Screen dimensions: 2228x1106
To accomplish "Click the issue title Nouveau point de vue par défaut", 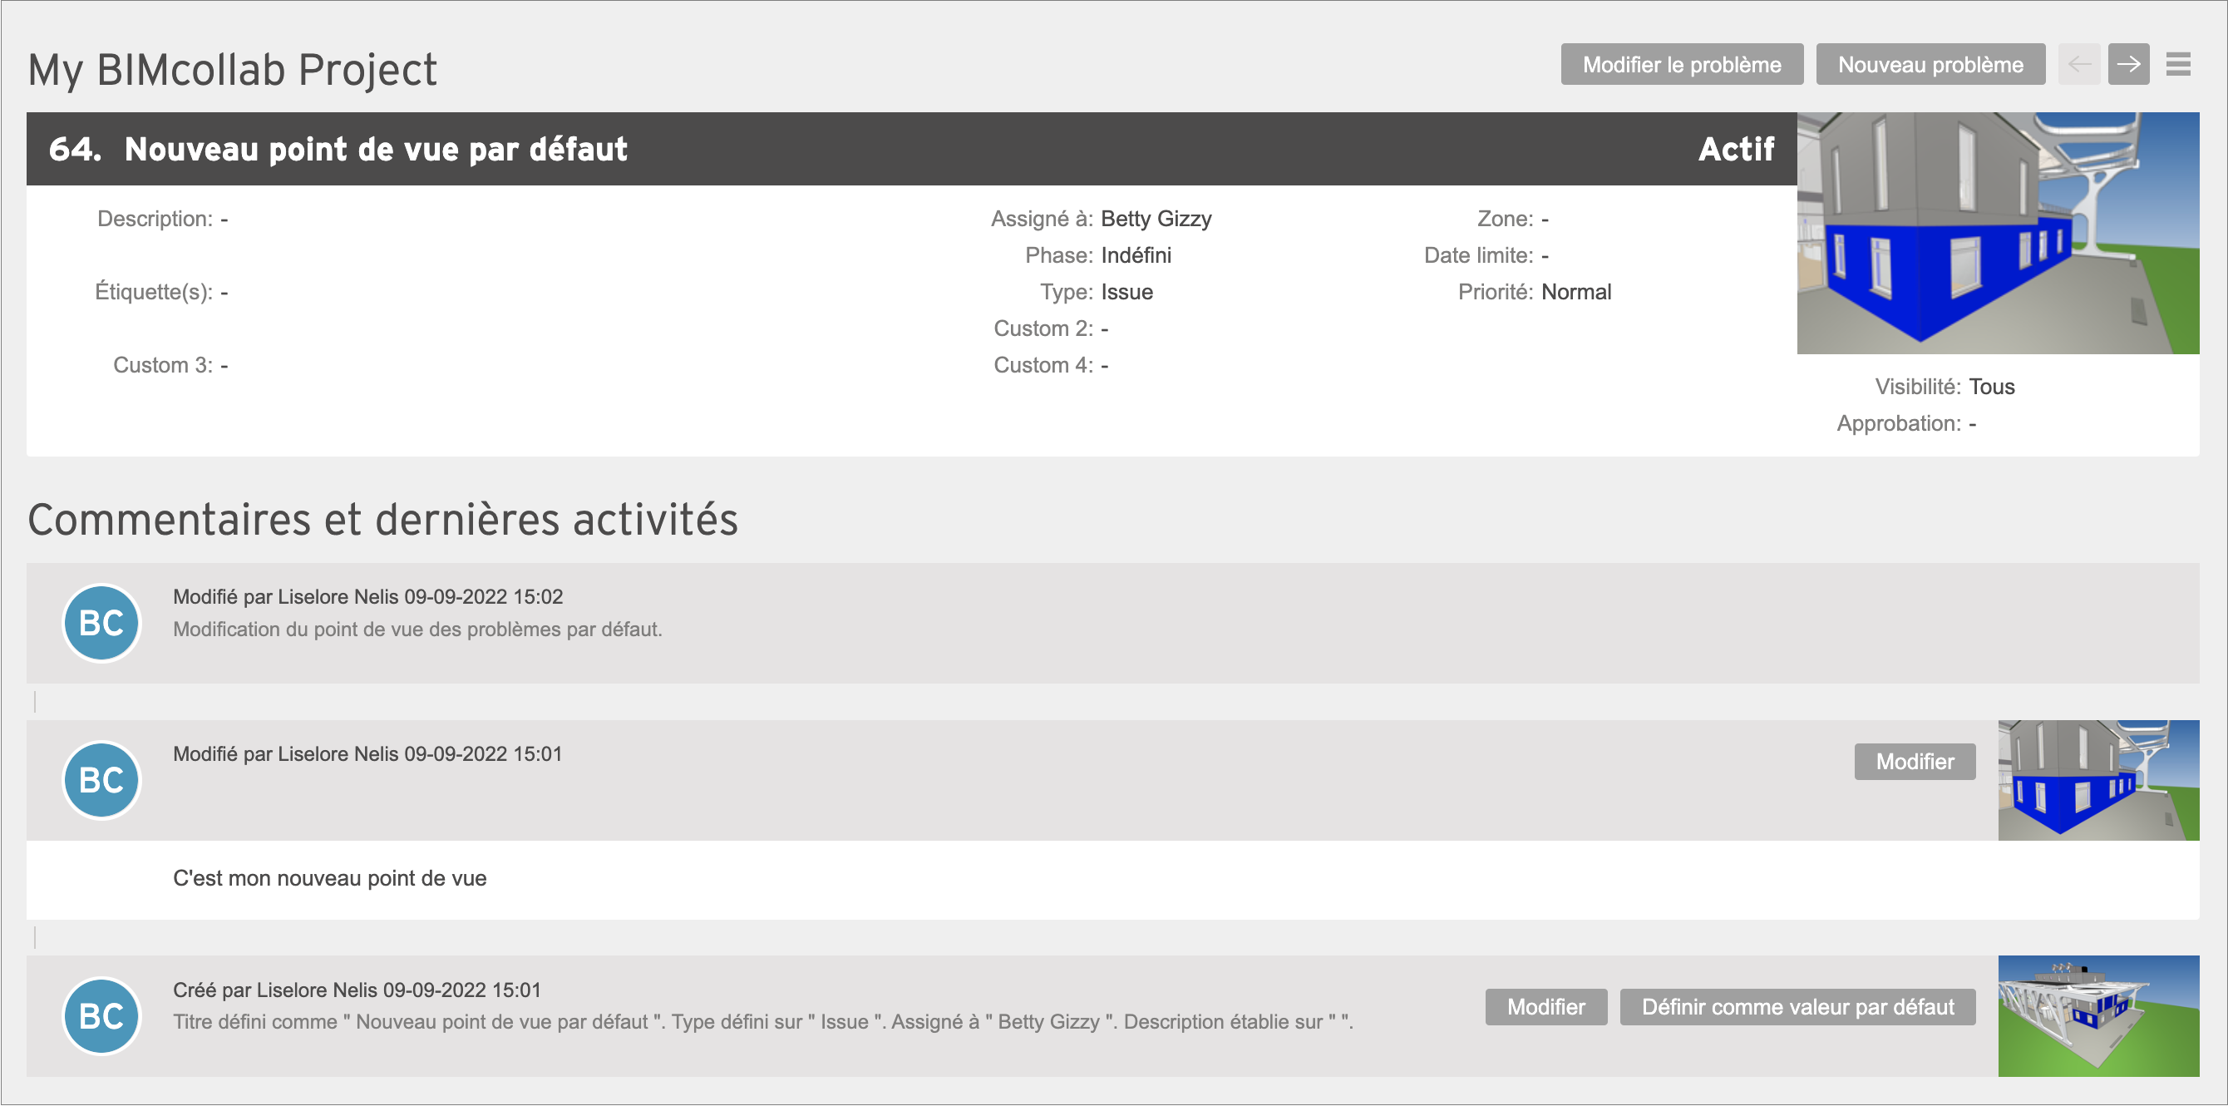I will click(377, 149).
